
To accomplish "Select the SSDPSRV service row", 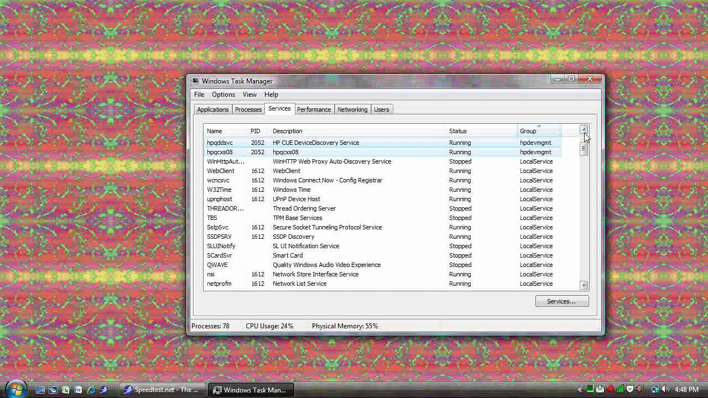I will coord(382,237).
